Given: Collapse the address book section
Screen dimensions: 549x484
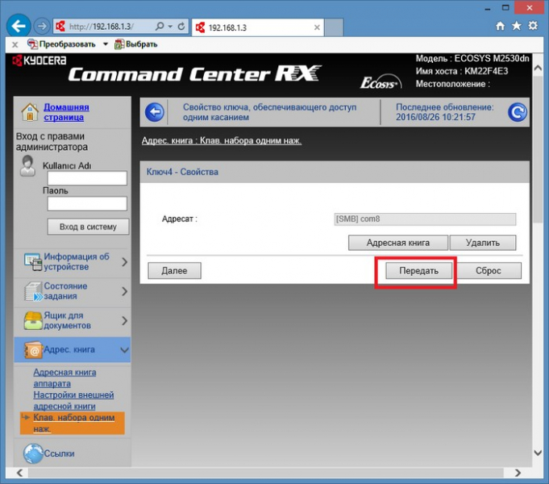Looking at the screenshot, I should [124, 350].
